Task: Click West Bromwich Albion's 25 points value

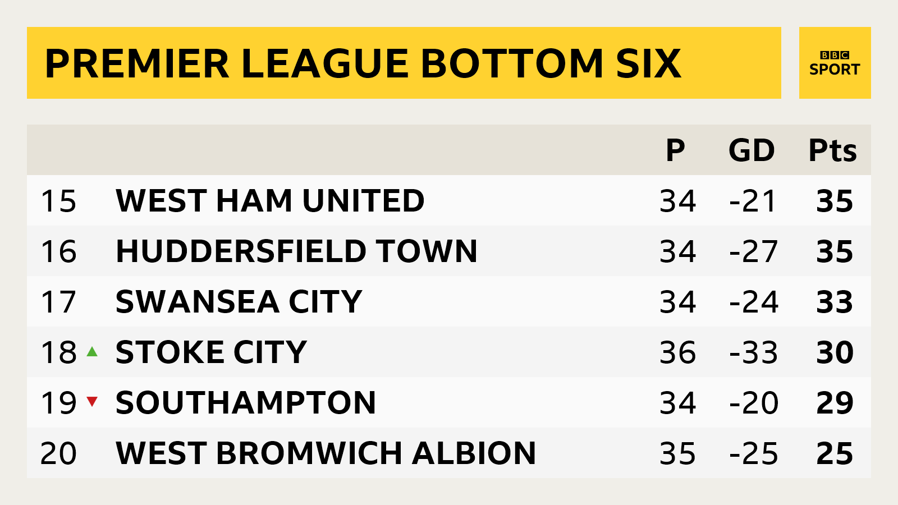Action: pyautogui.click(x=835, y=453)
